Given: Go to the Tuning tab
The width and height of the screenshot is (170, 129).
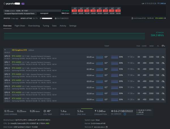Looking at the screenshot, I should 46,26.
